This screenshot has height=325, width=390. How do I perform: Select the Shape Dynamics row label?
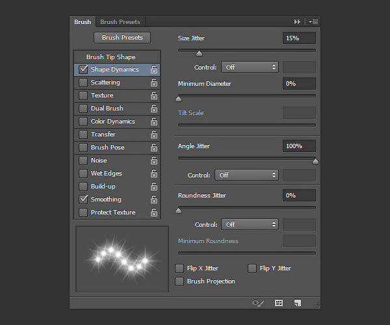114,70
